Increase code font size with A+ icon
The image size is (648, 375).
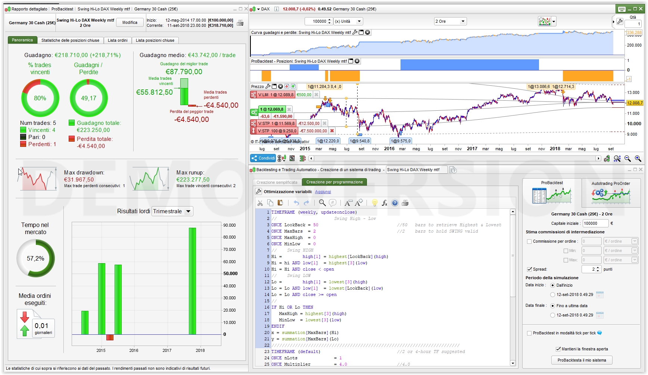pyautogui.click(x=359, y=203)
